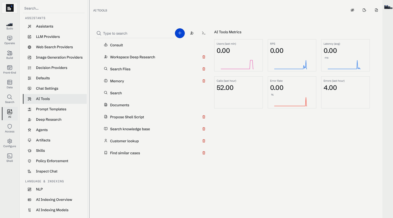
Task: Open the Errors (last hour) metric card
Action: pos(346,92)
